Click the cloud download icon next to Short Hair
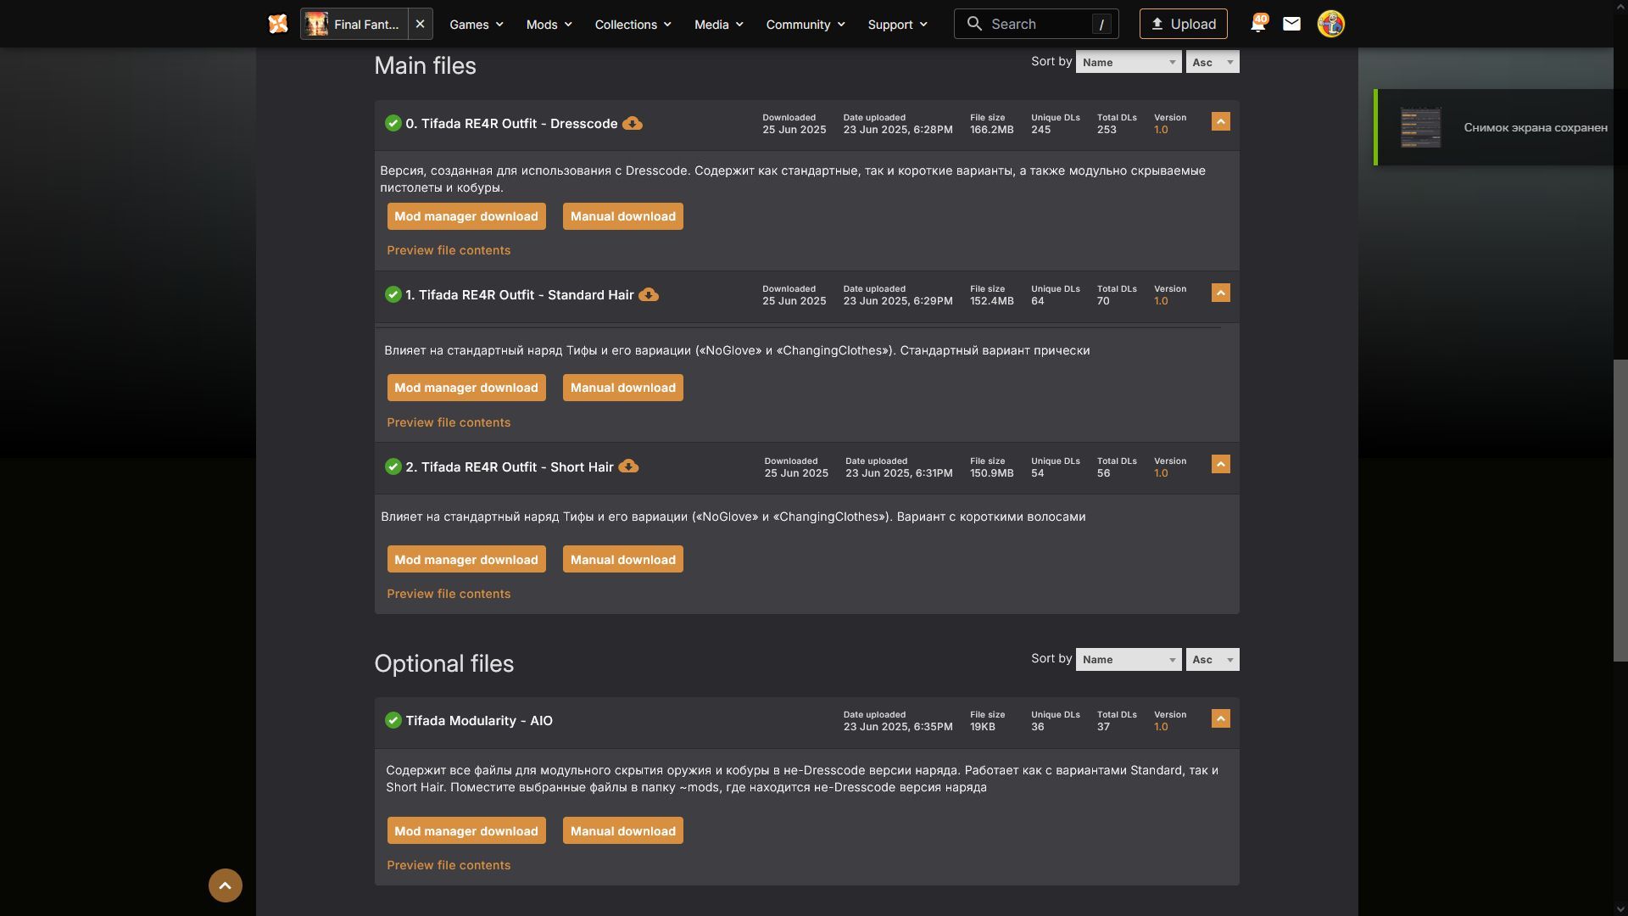 pyautogui.click(x=628, y=466)
